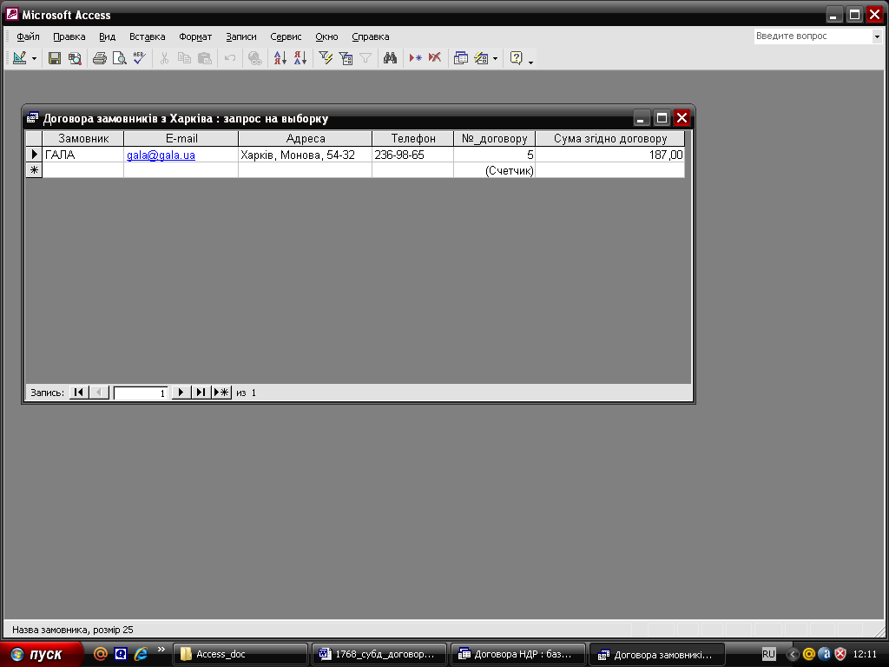Run the Spelling check icon
The image size is (889, 667).
tap(140, 58)
